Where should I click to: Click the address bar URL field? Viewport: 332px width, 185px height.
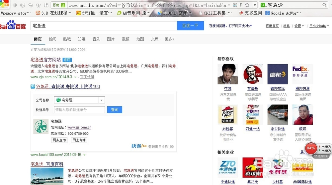[x=149, y=5]
